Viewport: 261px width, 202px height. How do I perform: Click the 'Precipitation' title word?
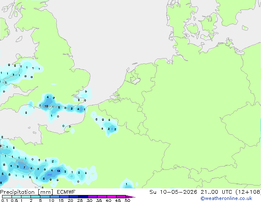pyautogui.click(x=17, y=192)
